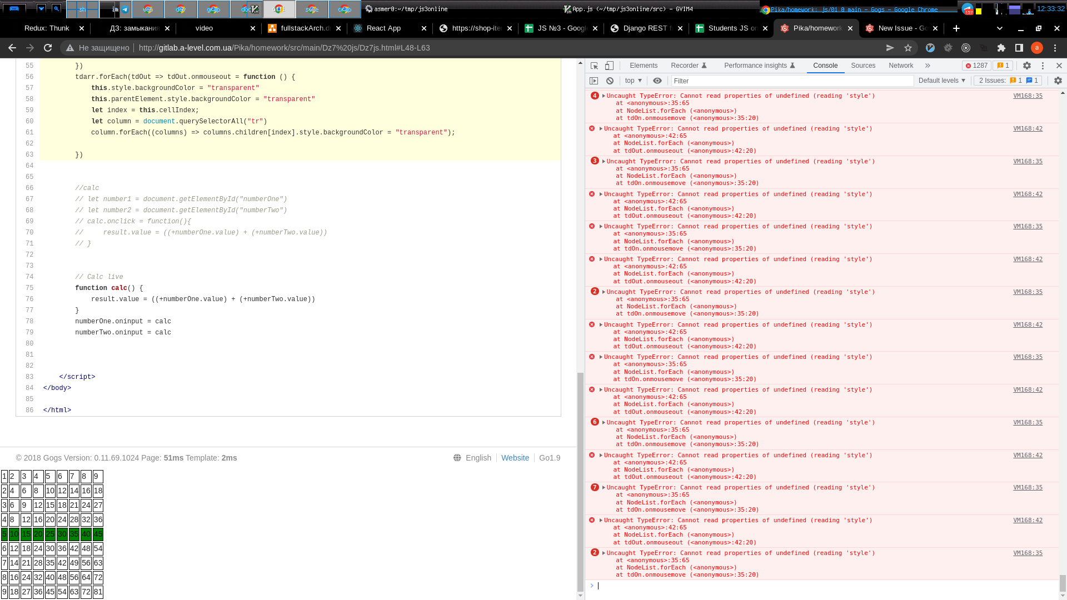The width and height of the screenshot is (1067, 600).
Task: Switch to the Sources tab
Action: pos(863,66)
